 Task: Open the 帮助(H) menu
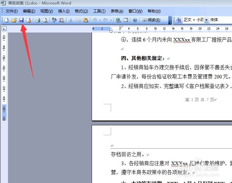tap(154, 11)
